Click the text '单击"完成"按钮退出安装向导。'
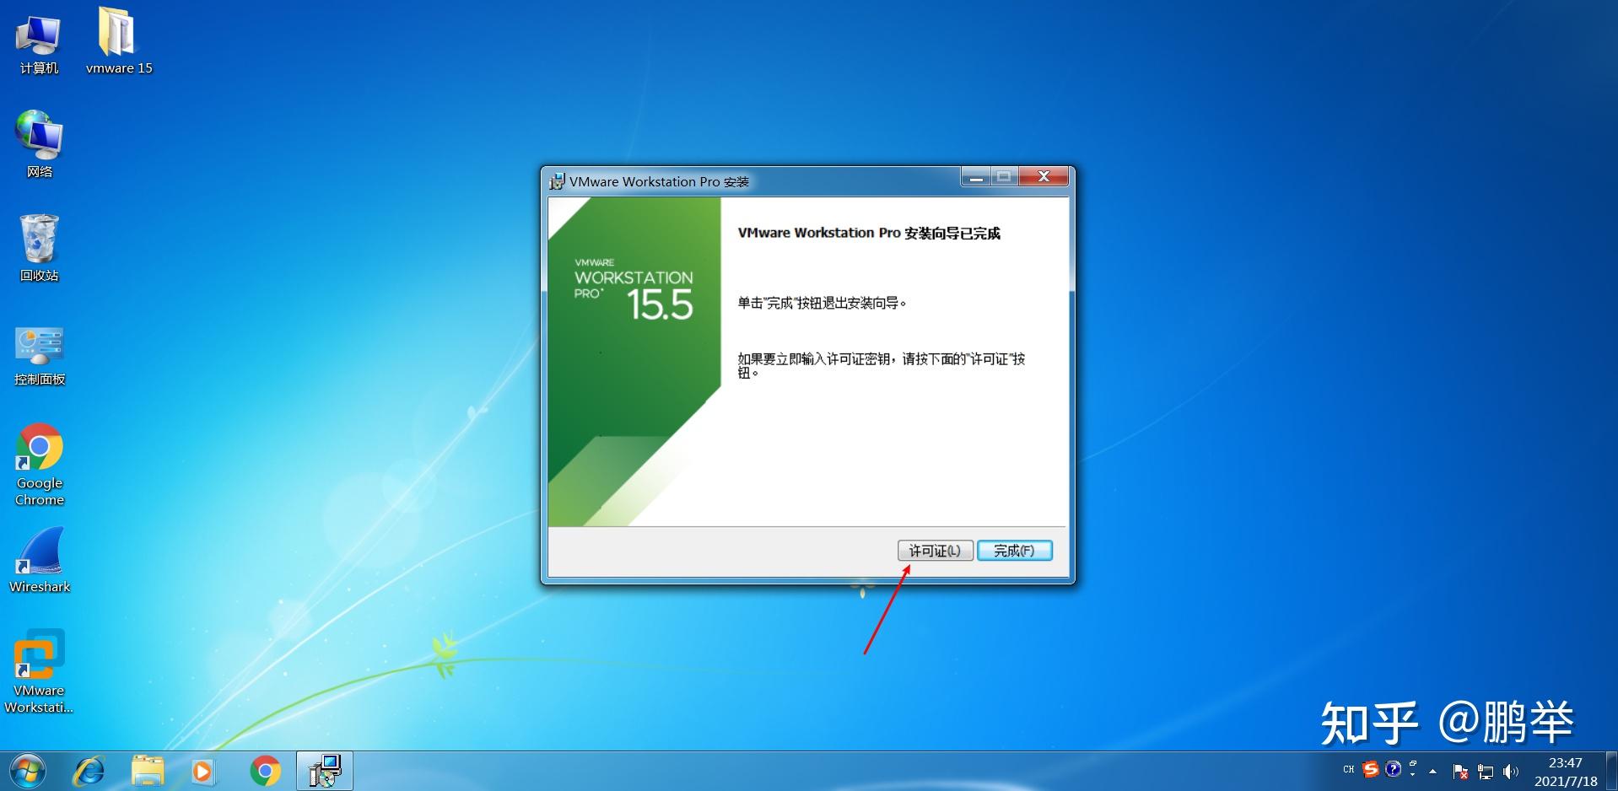The width and height of the screenshot is (1618, 791). (x=822, y=304)
